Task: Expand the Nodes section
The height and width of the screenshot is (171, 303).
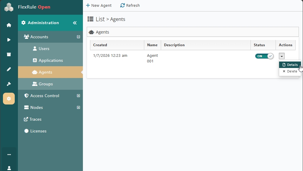Action: coord(78,107)
